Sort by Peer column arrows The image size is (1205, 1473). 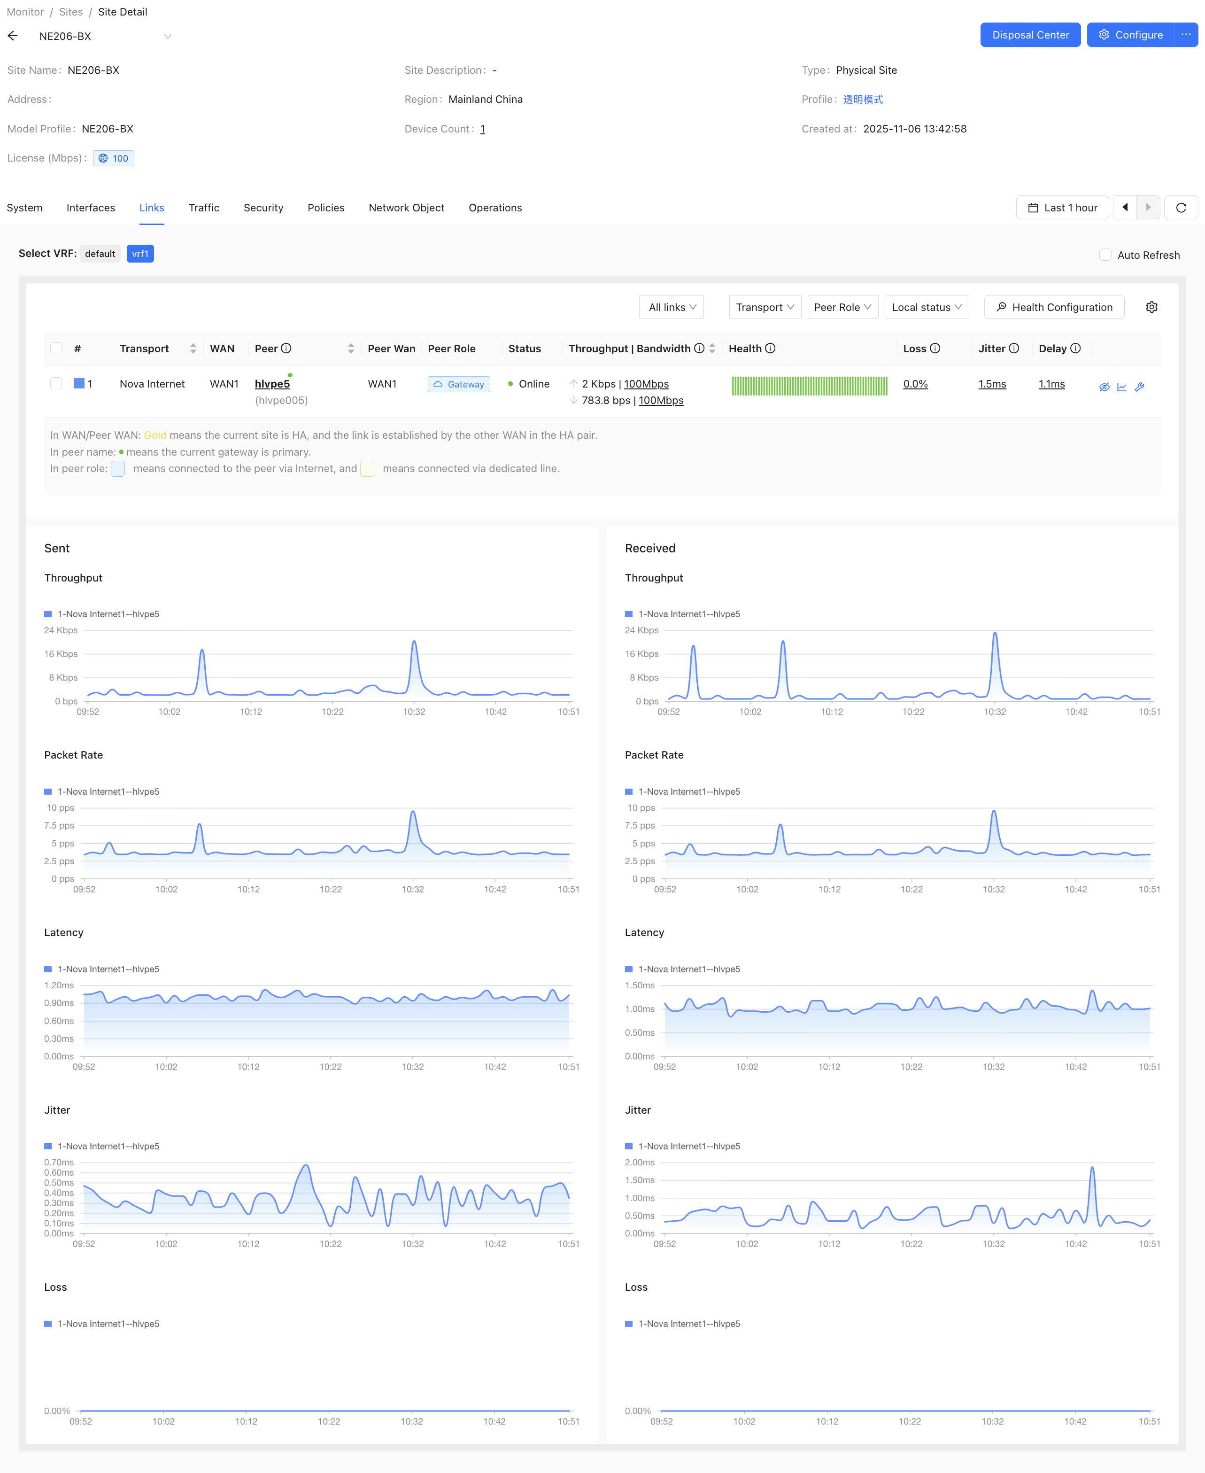click(x=350, y=349)
